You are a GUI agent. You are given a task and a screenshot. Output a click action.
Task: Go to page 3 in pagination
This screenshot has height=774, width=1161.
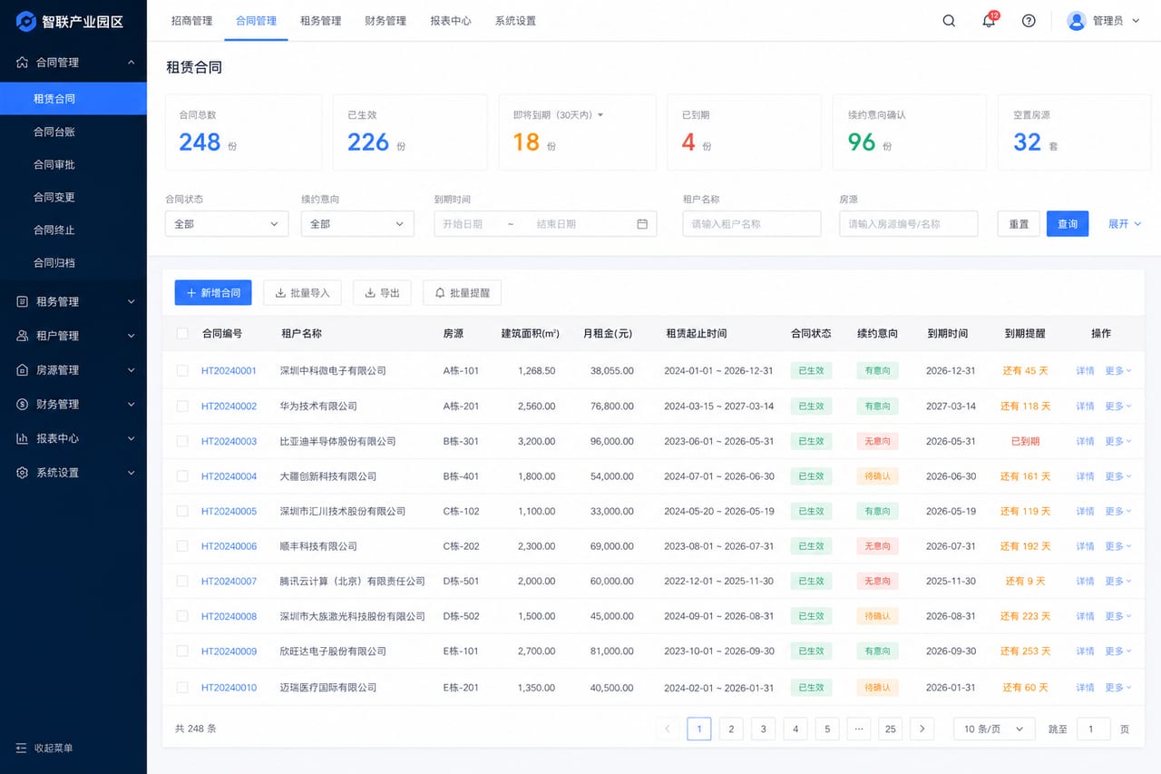[763, 729]
